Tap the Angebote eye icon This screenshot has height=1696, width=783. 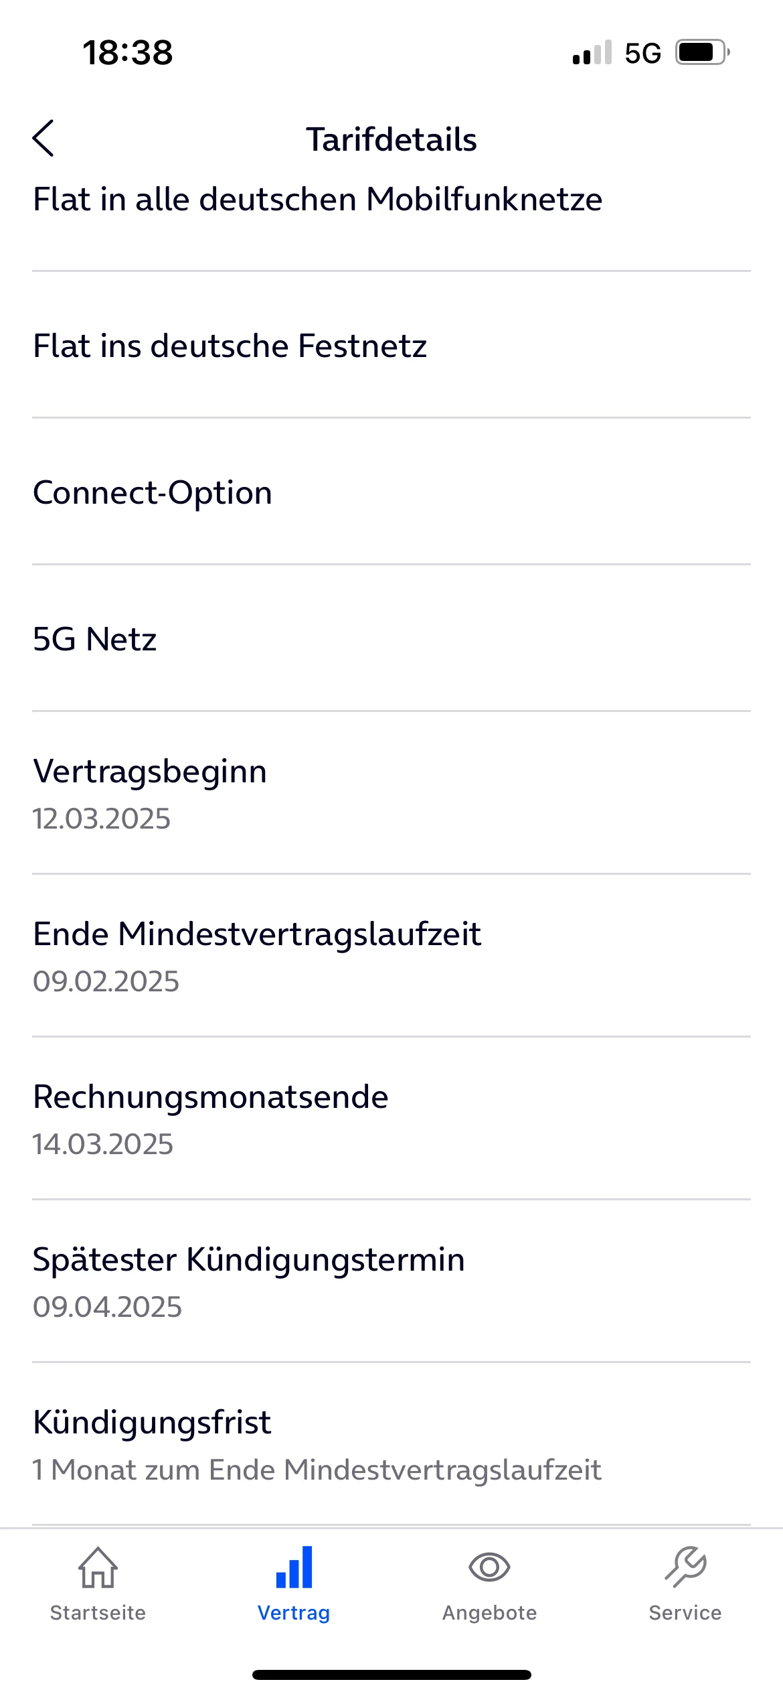pos(489,1567)
